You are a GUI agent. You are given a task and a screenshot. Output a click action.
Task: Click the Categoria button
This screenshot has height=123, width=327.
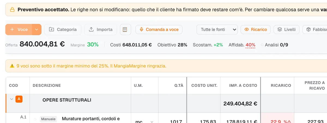pyautogui.click(x=63, y=29)
